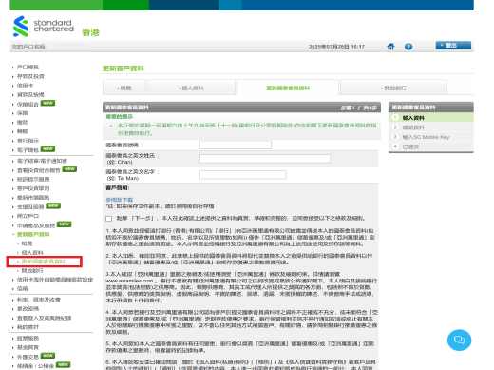This screenshot has height=370, width=494.
Task: Click the date-time text 16:17
Action: [x=336, y=47]
